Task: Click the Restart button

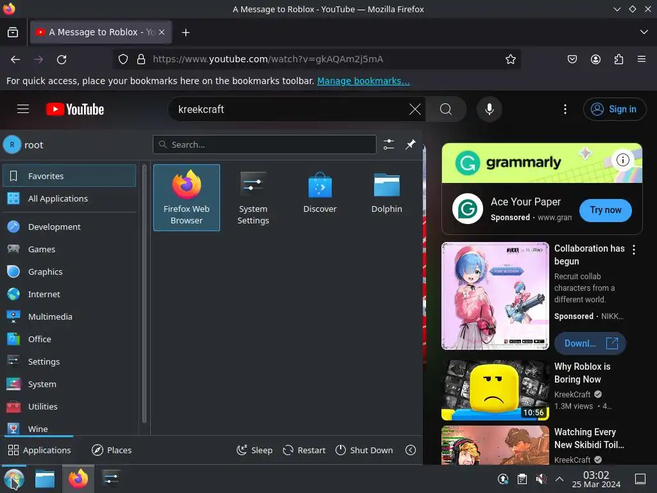Action: click(304, 450)
